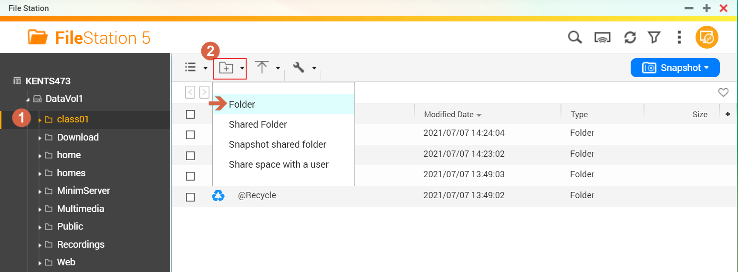Click the search magnifier icon
The width and height of the screenshot is (738, 272).
point(575,37)
